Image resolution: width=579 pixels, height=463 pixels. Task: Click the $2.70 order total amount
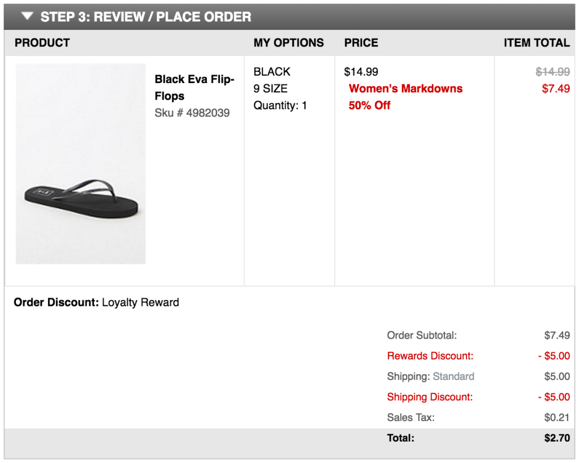point(557,438)
